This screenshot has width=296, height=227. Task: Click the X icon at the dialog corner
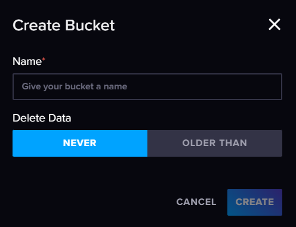pos(275,24)
